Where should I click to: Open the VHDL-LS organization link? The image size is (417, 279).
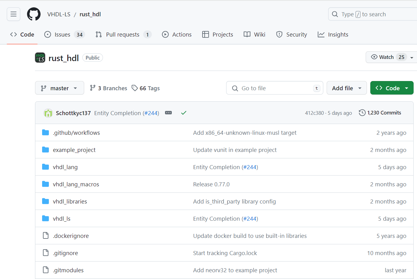[x=59, y=14]
